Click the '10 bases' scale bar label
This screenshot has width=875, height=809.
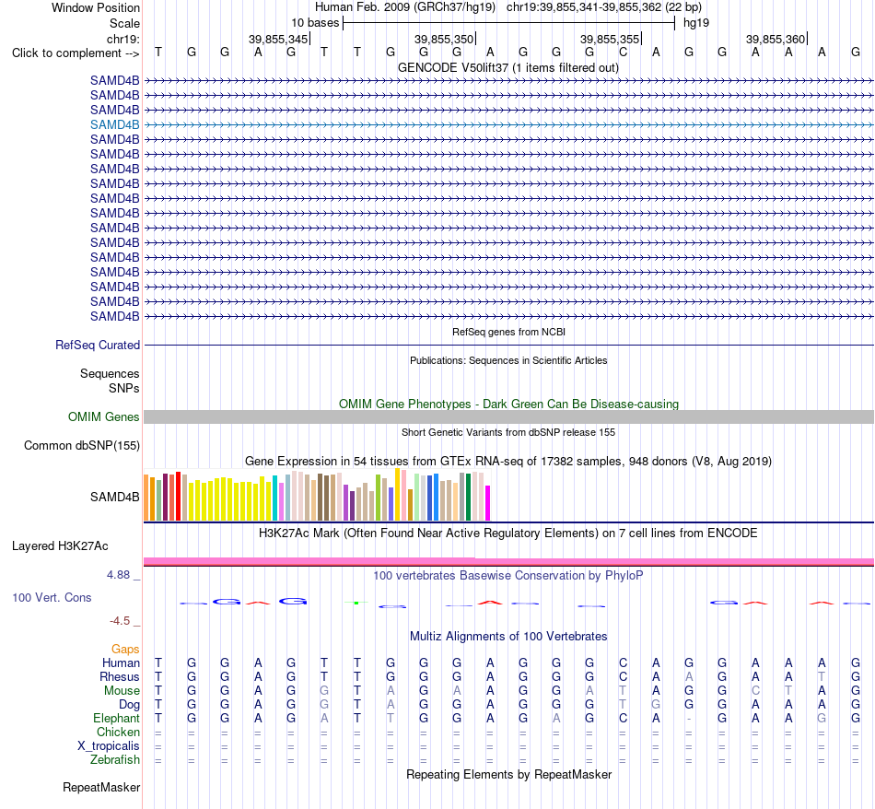pos(315,23)
